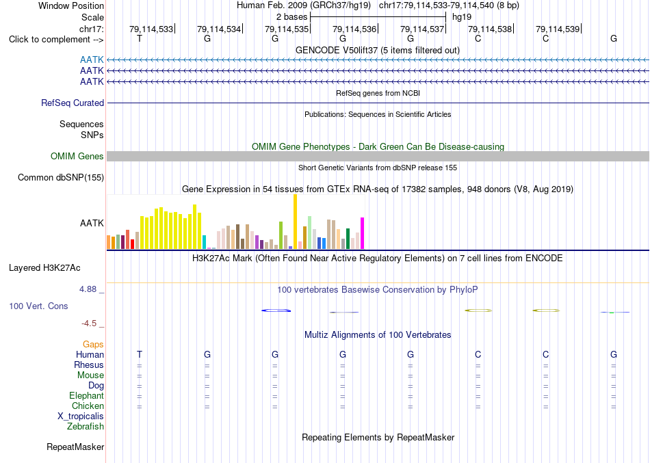Click the -4.5 PhyloP lower scale value
Viewport: 650px width, 463px height.
(x=89, y=323)
